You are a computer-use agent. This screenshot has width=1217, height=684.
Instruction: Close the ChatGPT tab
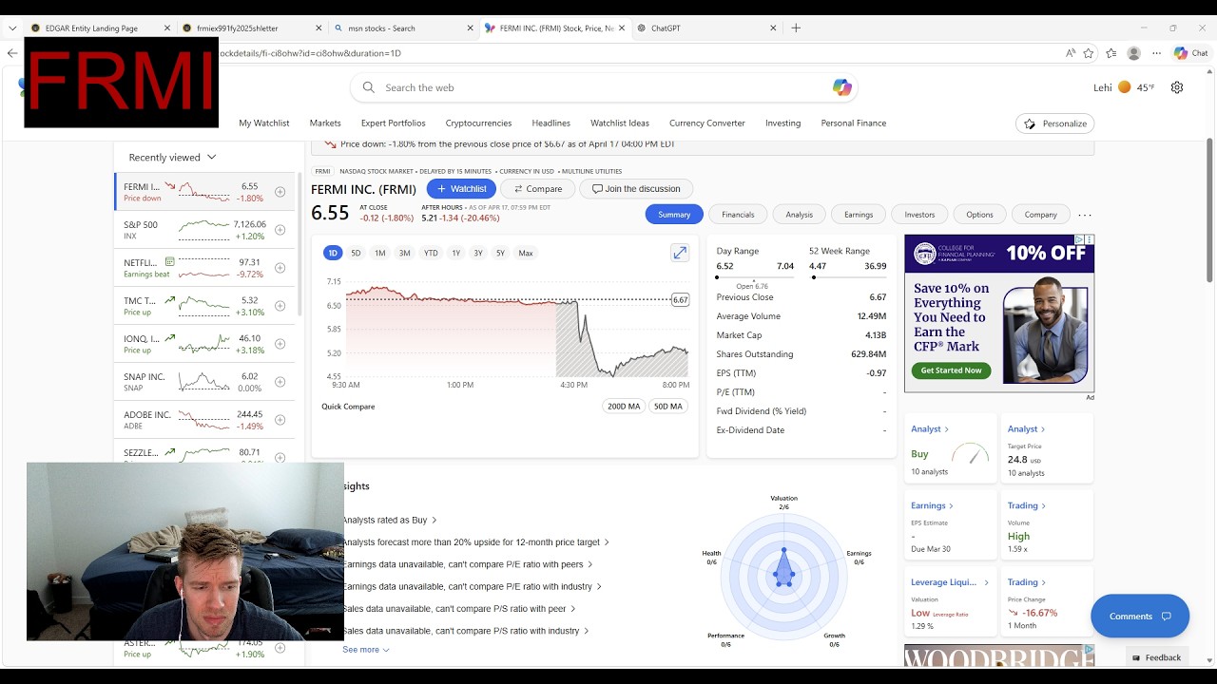(x=773, y=28)
